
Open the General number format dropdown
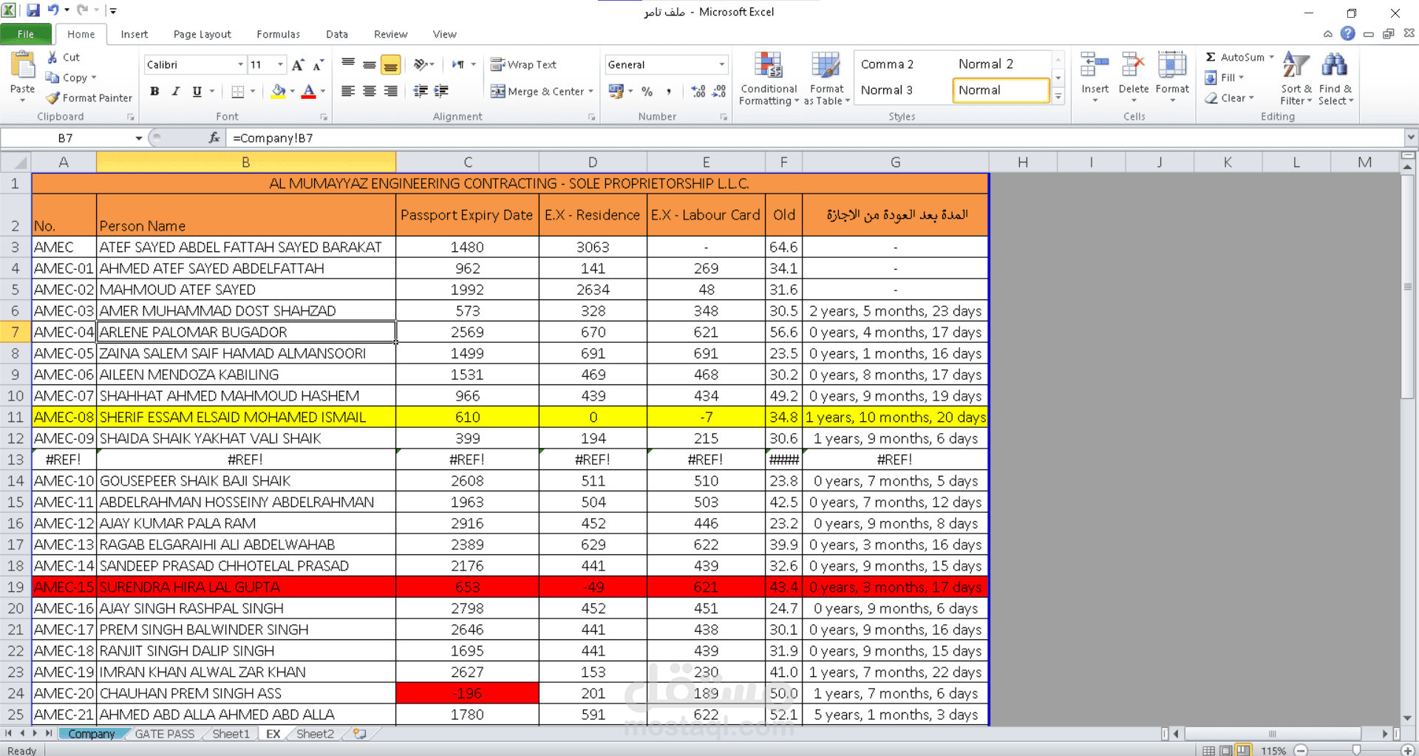click(722, 65)
